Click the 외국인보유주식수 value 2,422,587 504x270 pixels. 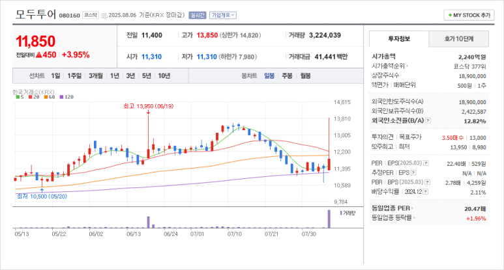tap(474, 112)
